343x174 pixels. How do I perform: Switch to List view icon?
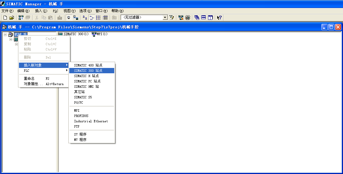[x=99, y=18]
